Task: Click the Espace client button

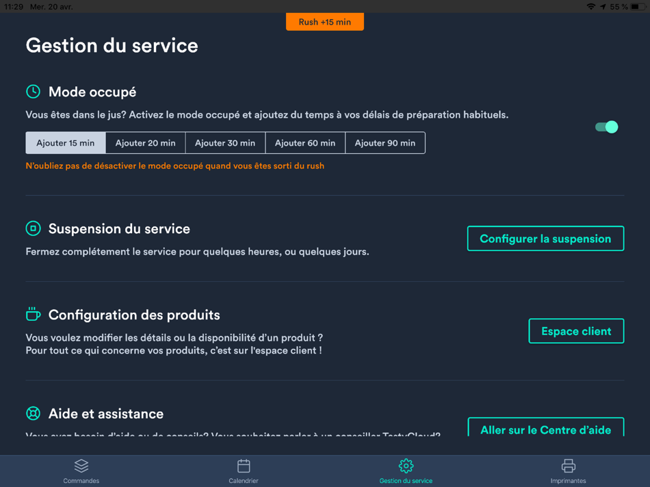Action: 575,330
